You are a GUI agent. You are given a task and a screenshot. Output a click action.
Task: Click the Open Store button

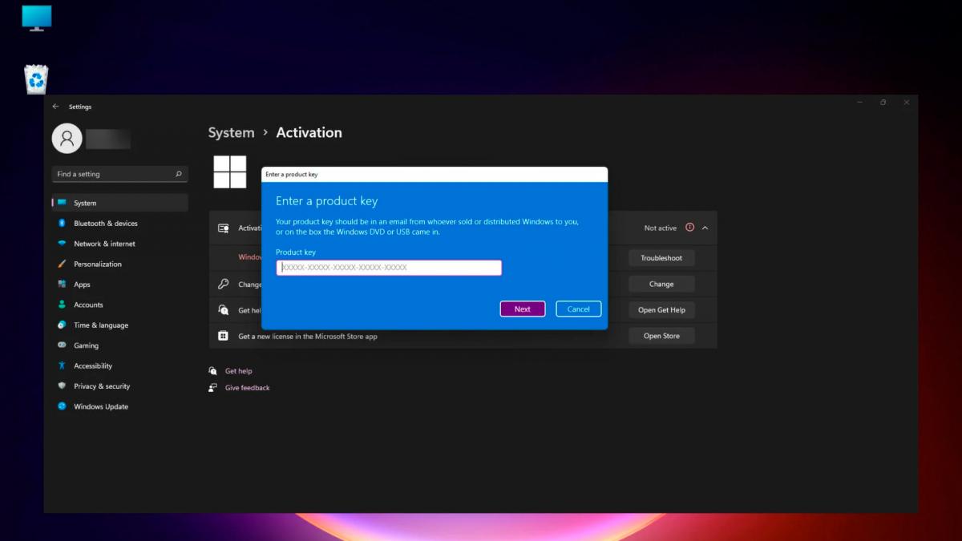click(661, 336)
